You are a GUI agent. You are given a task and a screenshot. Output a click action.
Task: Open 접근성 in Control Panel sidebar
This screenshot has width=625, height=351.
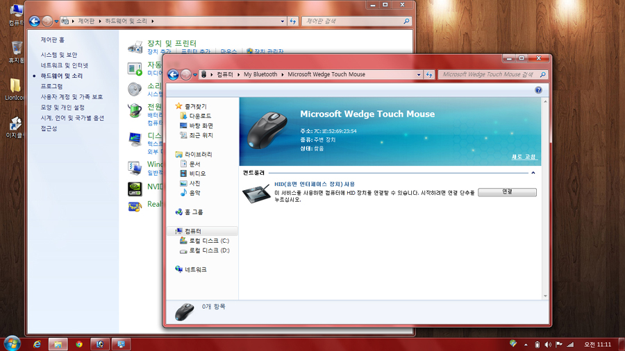pos(49,128)
